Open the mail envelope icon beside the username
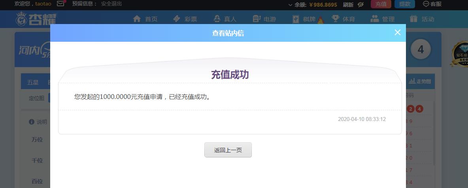Viewport: 468px width, 188px height. [x=60, y=4]
